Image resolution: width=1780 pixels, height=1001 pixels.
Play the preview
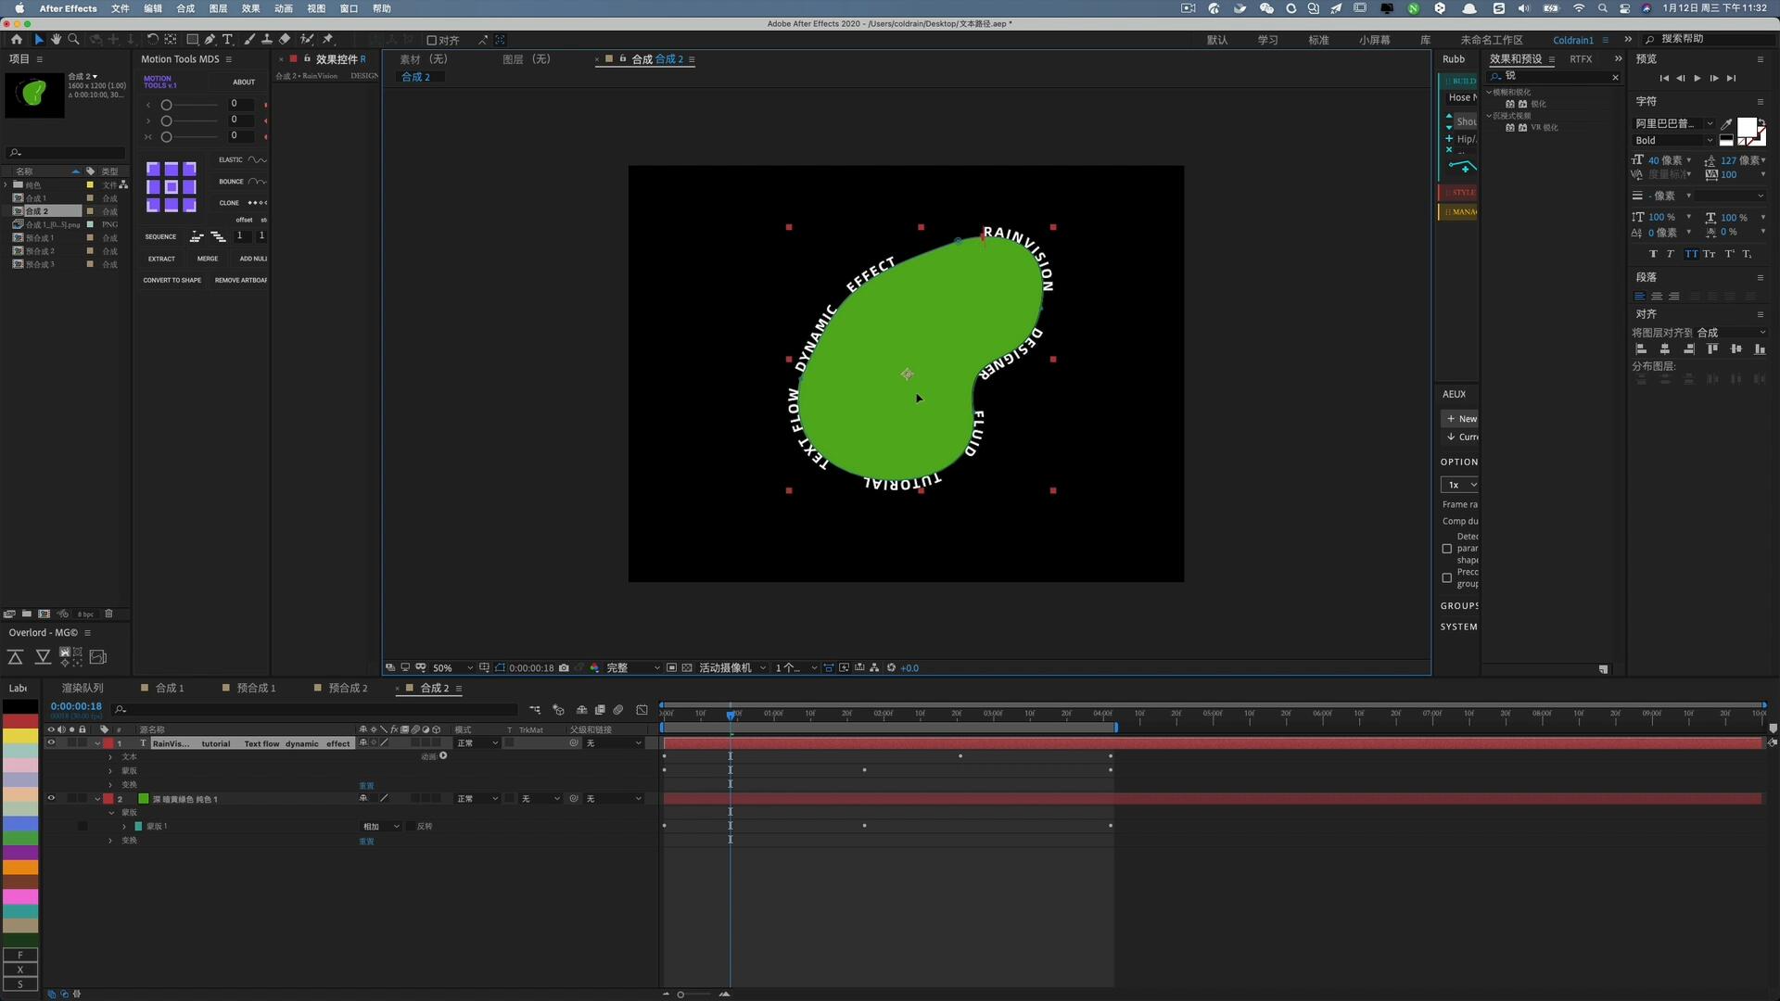pyautogui.click(x=1697, y=79)
